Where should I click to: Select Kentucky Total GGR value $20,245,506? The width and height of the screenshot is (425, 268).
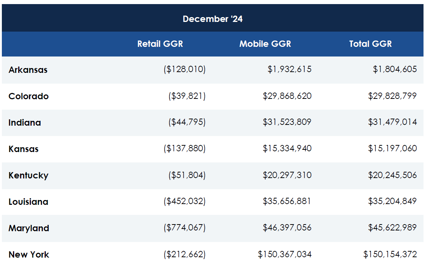(x=392, y=175)
